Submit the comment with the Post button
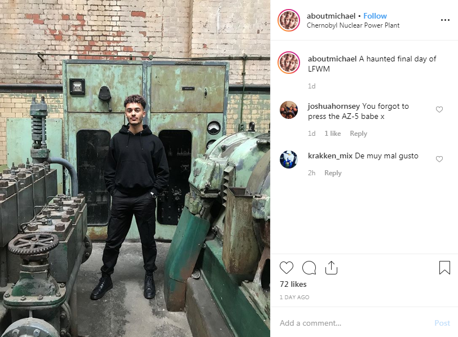The width and height of the screenshot is (458, 337). (x=442, y=323)
